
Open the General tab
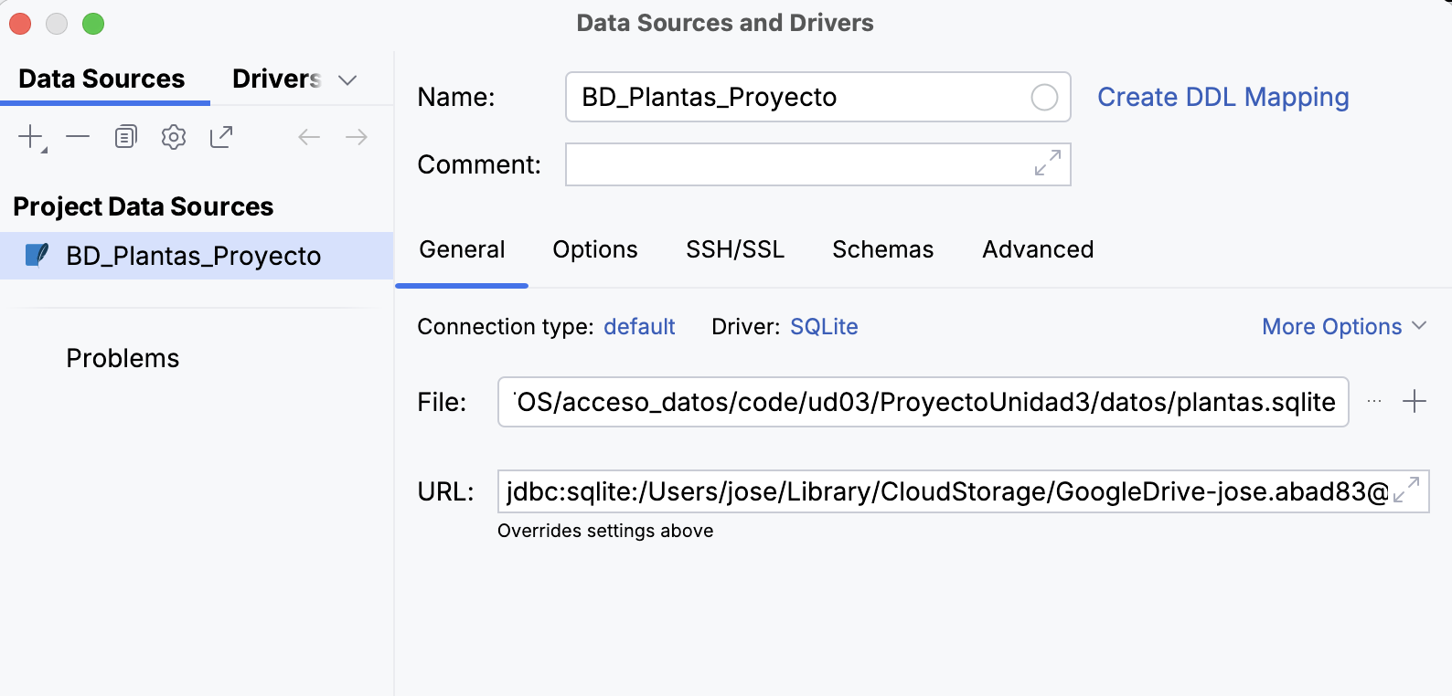[x=462, y=249]
